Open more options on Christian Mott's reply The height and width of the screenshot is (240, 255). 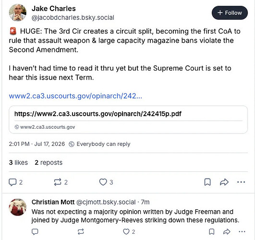[242, 232]
